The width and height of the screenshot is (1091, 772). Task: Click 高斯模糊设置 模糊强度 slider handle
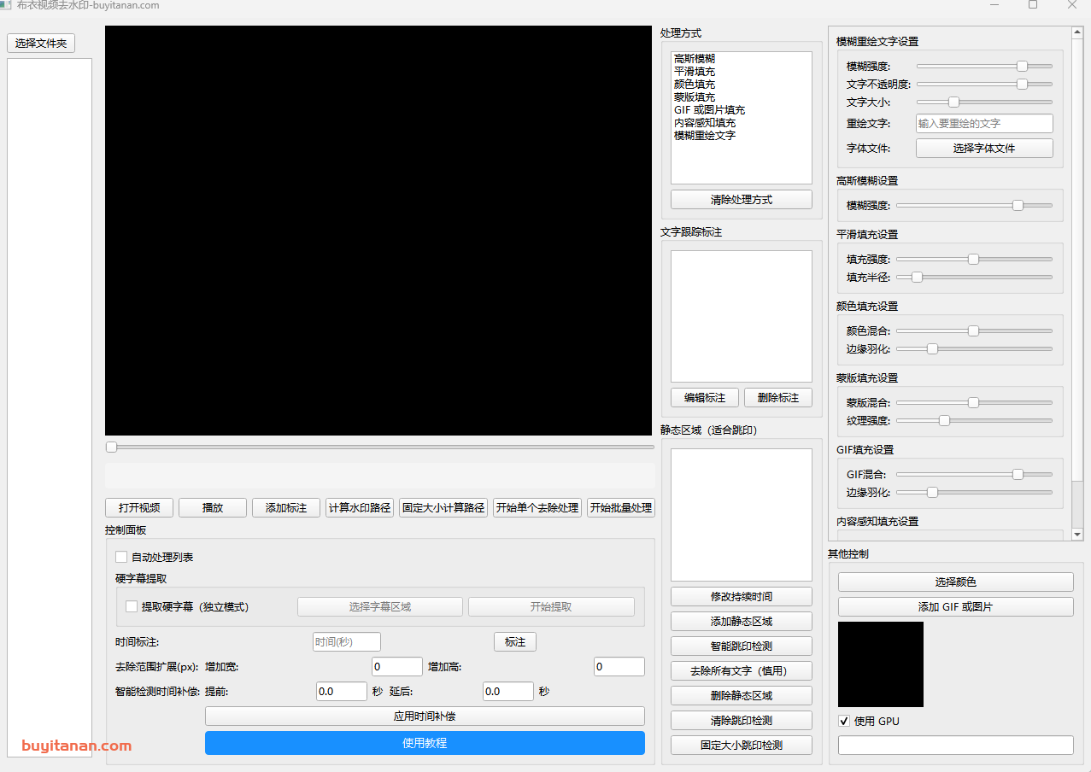pyautogui.click(x=1018, y=205)
